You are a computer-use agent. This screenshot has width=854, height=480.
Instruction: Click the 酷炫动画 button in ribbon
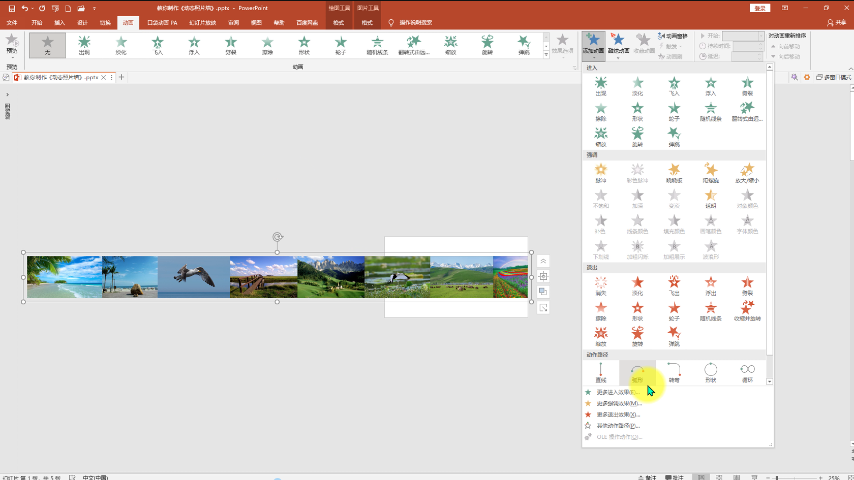coord(618,44)
